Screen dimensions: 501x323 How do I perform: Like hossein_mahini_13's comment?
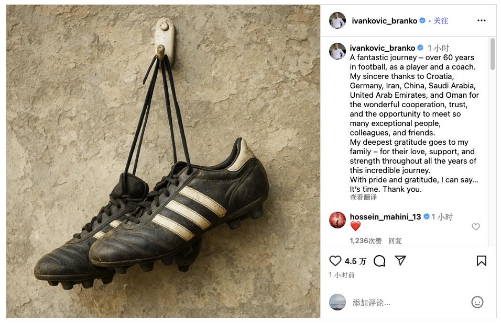(476, 227)
